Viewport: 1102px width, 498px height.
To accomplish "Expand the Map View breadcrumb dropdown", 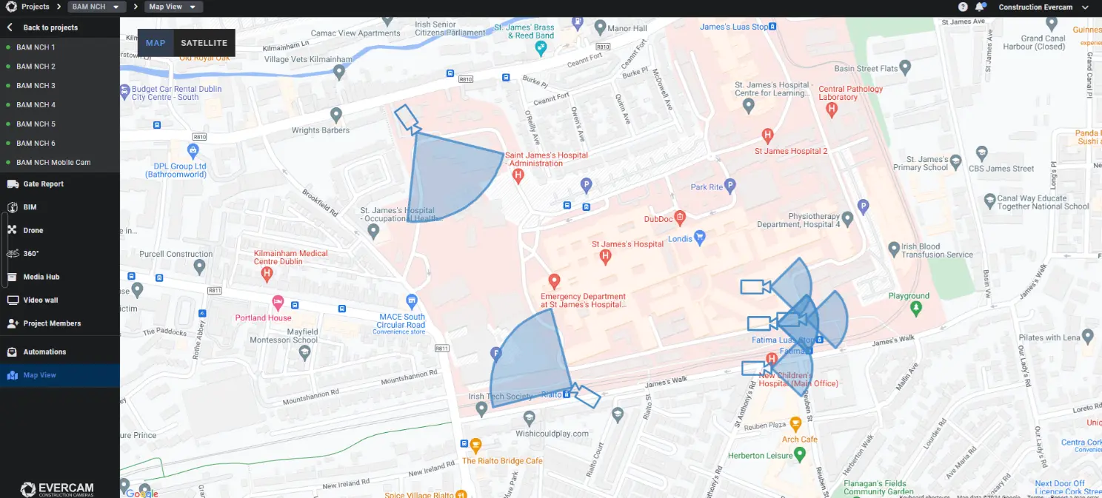I will pos(173,7).
